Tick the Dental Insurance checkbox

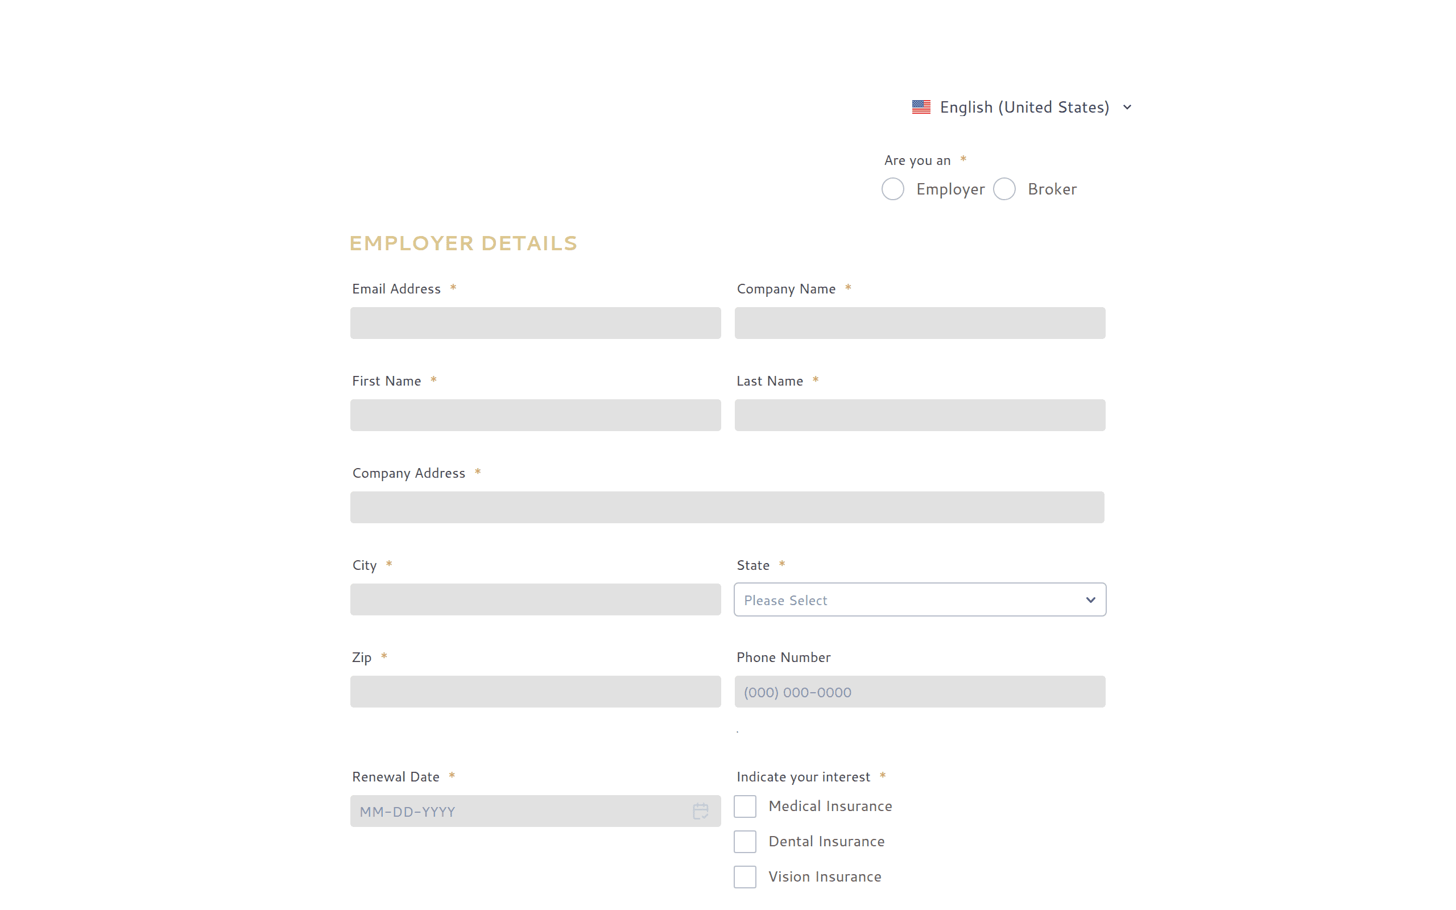(745, 841)
